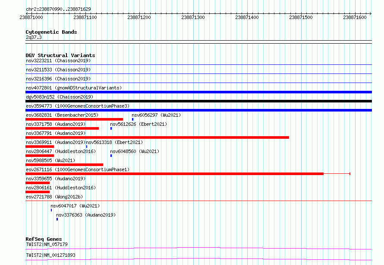Click the red bar under nsv2806447
Viewport: 384px width, 265px height.
40,156
